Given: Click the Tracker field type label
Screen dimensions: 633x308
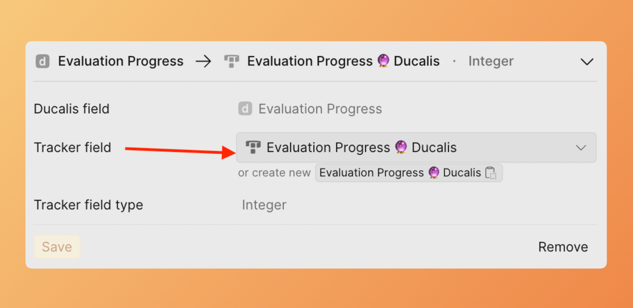Looking at the screenshot, I should [88, 205].
